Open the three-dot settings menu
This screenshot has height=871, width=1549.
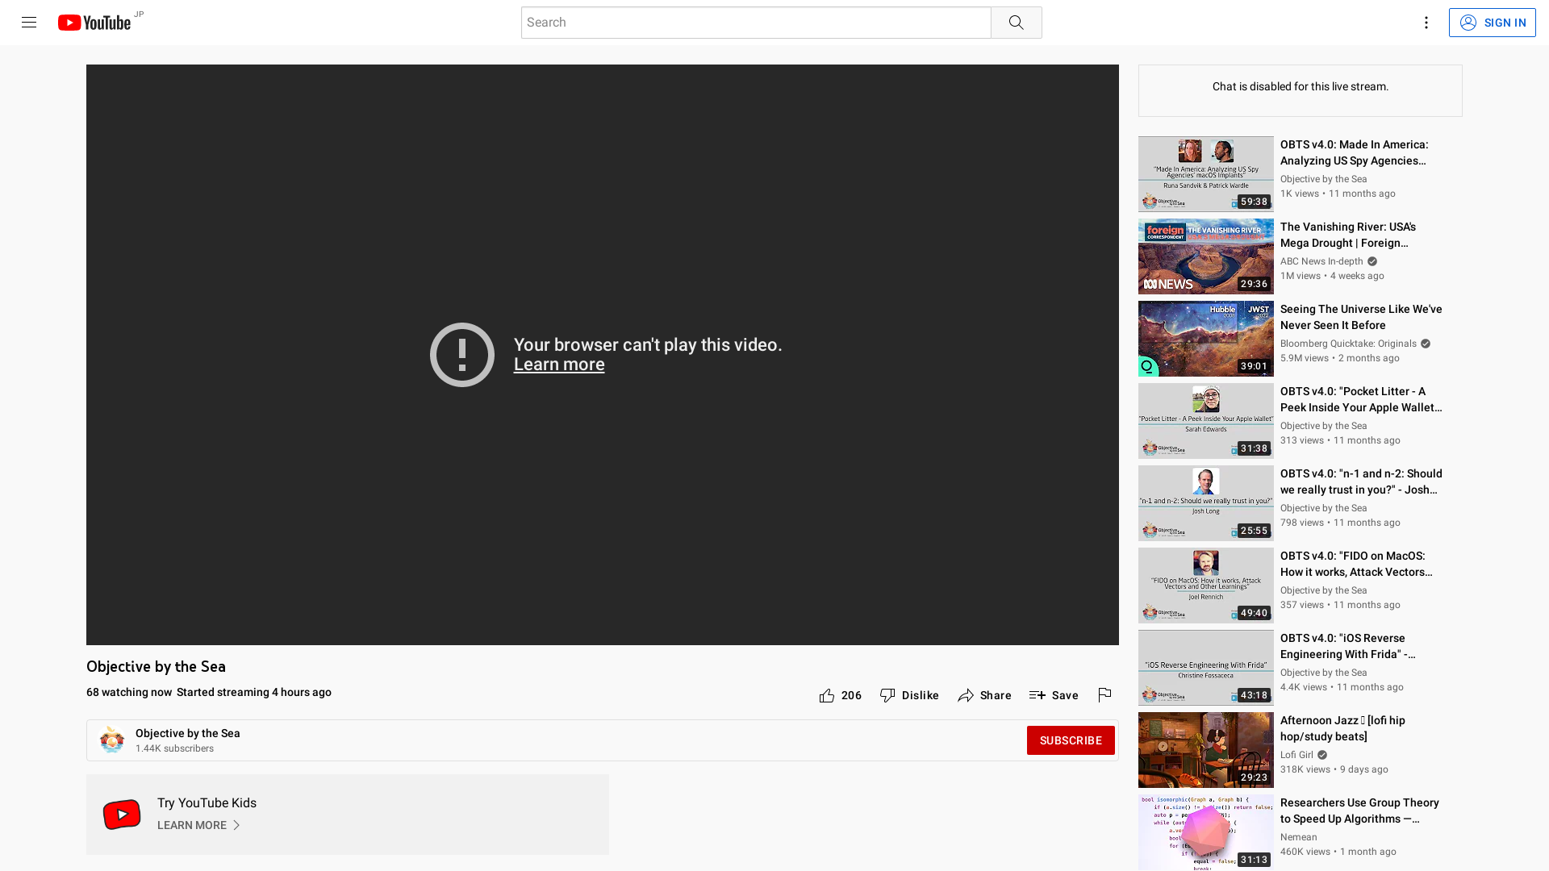click(1426, 23)
